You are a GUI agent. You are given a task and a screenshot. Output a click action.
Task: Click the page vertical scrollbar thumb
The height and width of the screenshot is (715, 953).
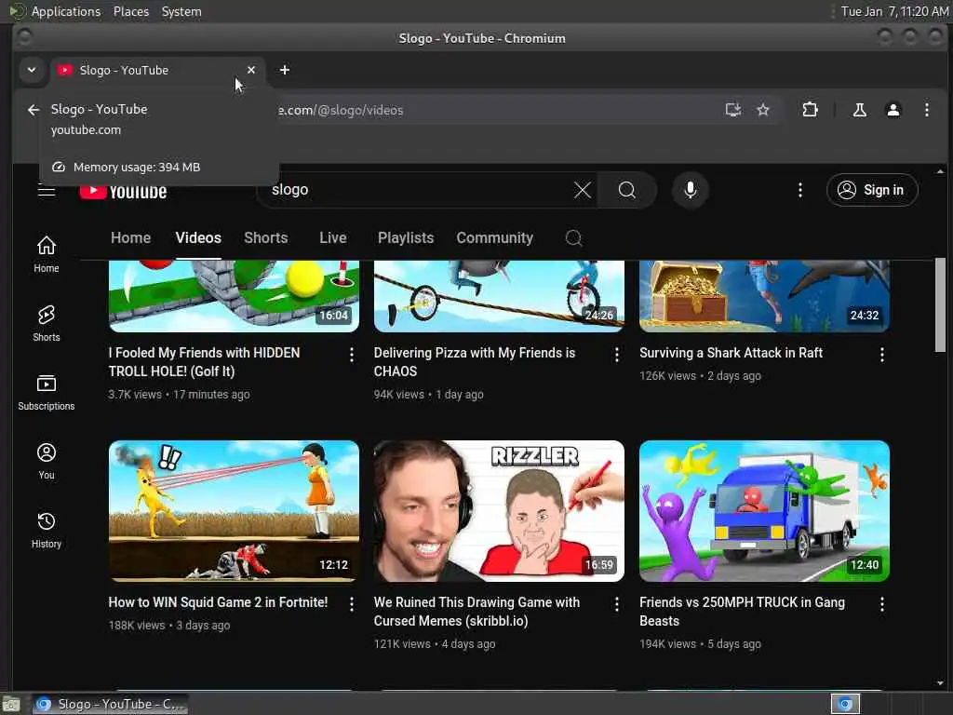pyautogui.click(x=940, y=304)
